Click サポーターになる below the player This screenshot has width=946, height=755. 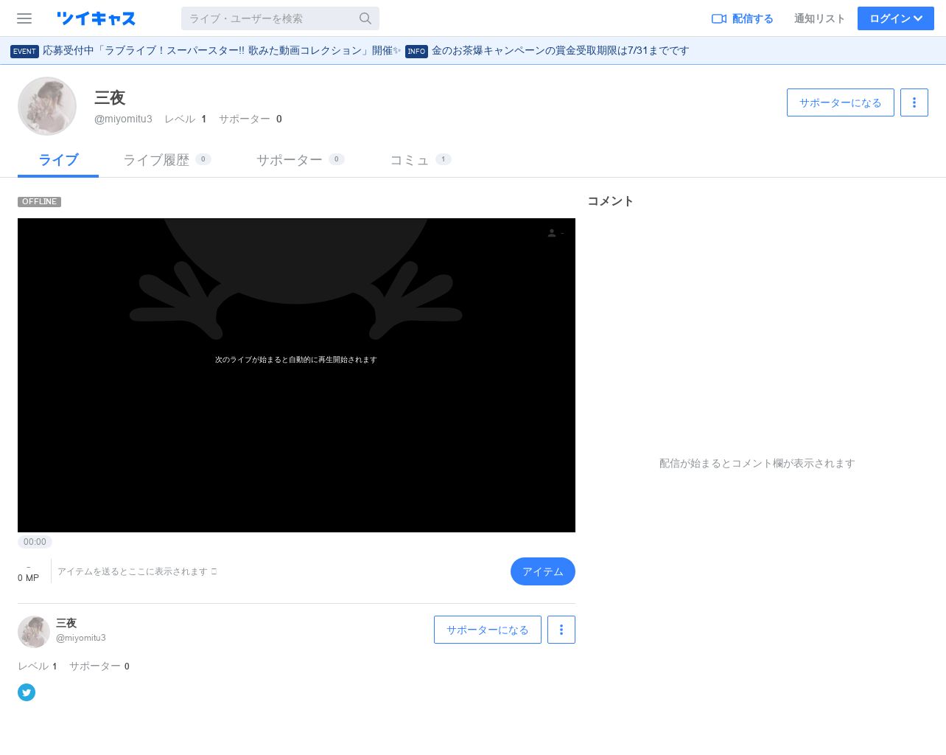pyautogui.click(x=488, y=630)
